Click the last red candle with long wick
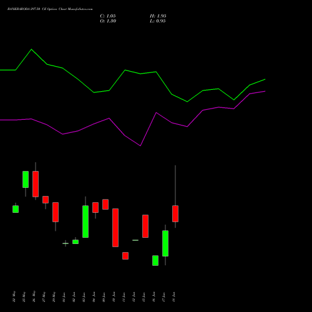 (x=175, y=213)
